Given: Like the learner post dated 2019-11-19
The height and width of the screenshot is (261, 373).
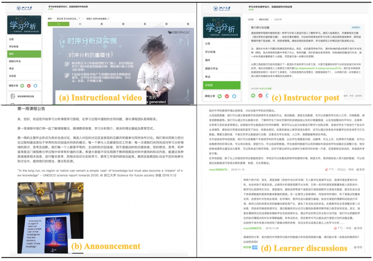Looking at the screenshot, I should coord(327,170).
